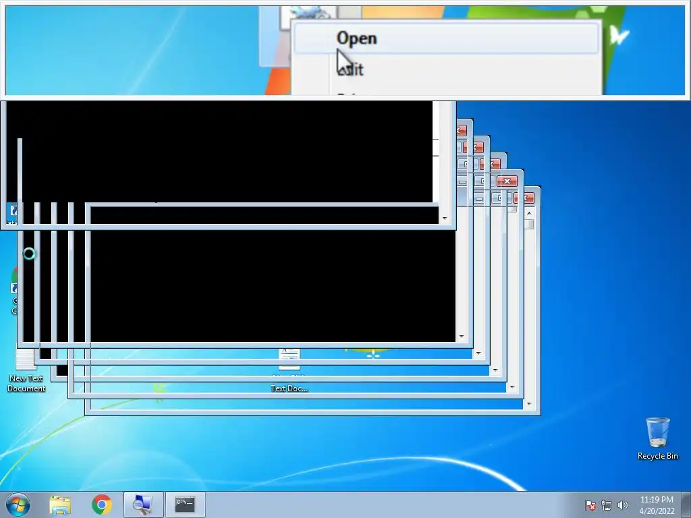Open the Windows Start menu orb
Image resolution: width=691 pixels, height=518 pixels.
click(18, 505)
